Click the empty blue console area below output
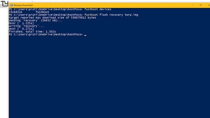Image resolution: width=210 pixels, height=118 pixels. click(109, 77)
